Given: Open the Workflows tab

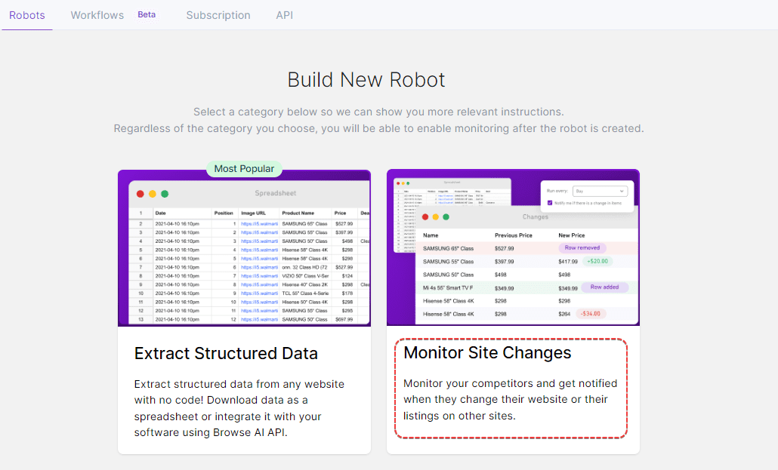Looking at the screenshot, I should tap(97, 15).
